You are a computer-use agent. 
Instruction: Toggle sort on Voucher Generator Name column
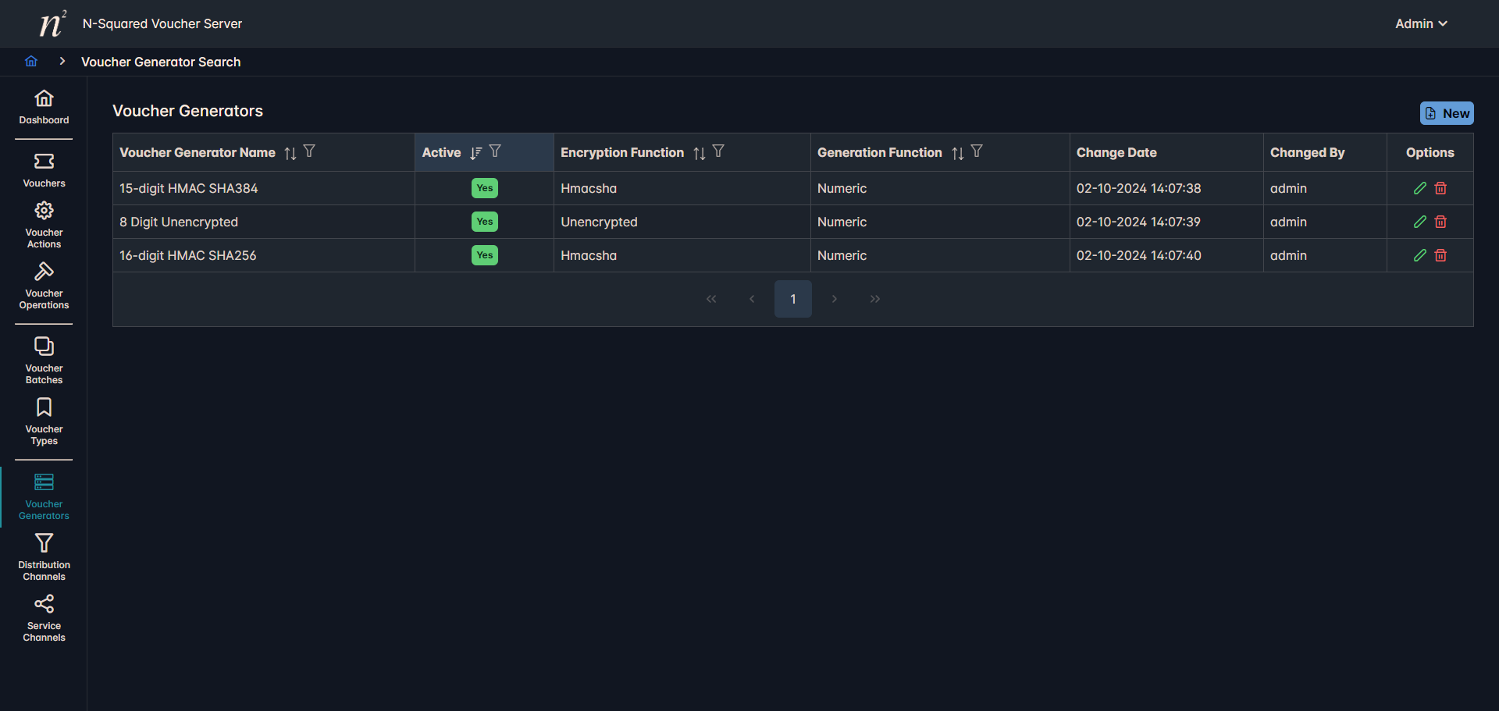(x=290, y=153)
